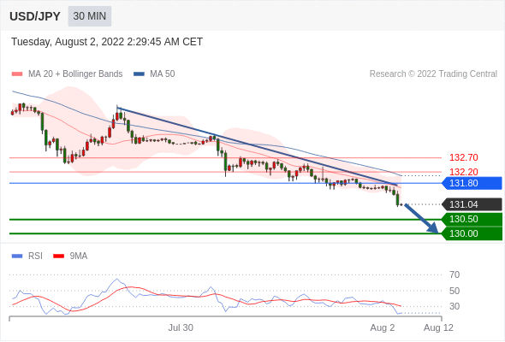505x342 pixels.
Task: Click the 130.00 target price tag
Action: pos(472,233)
